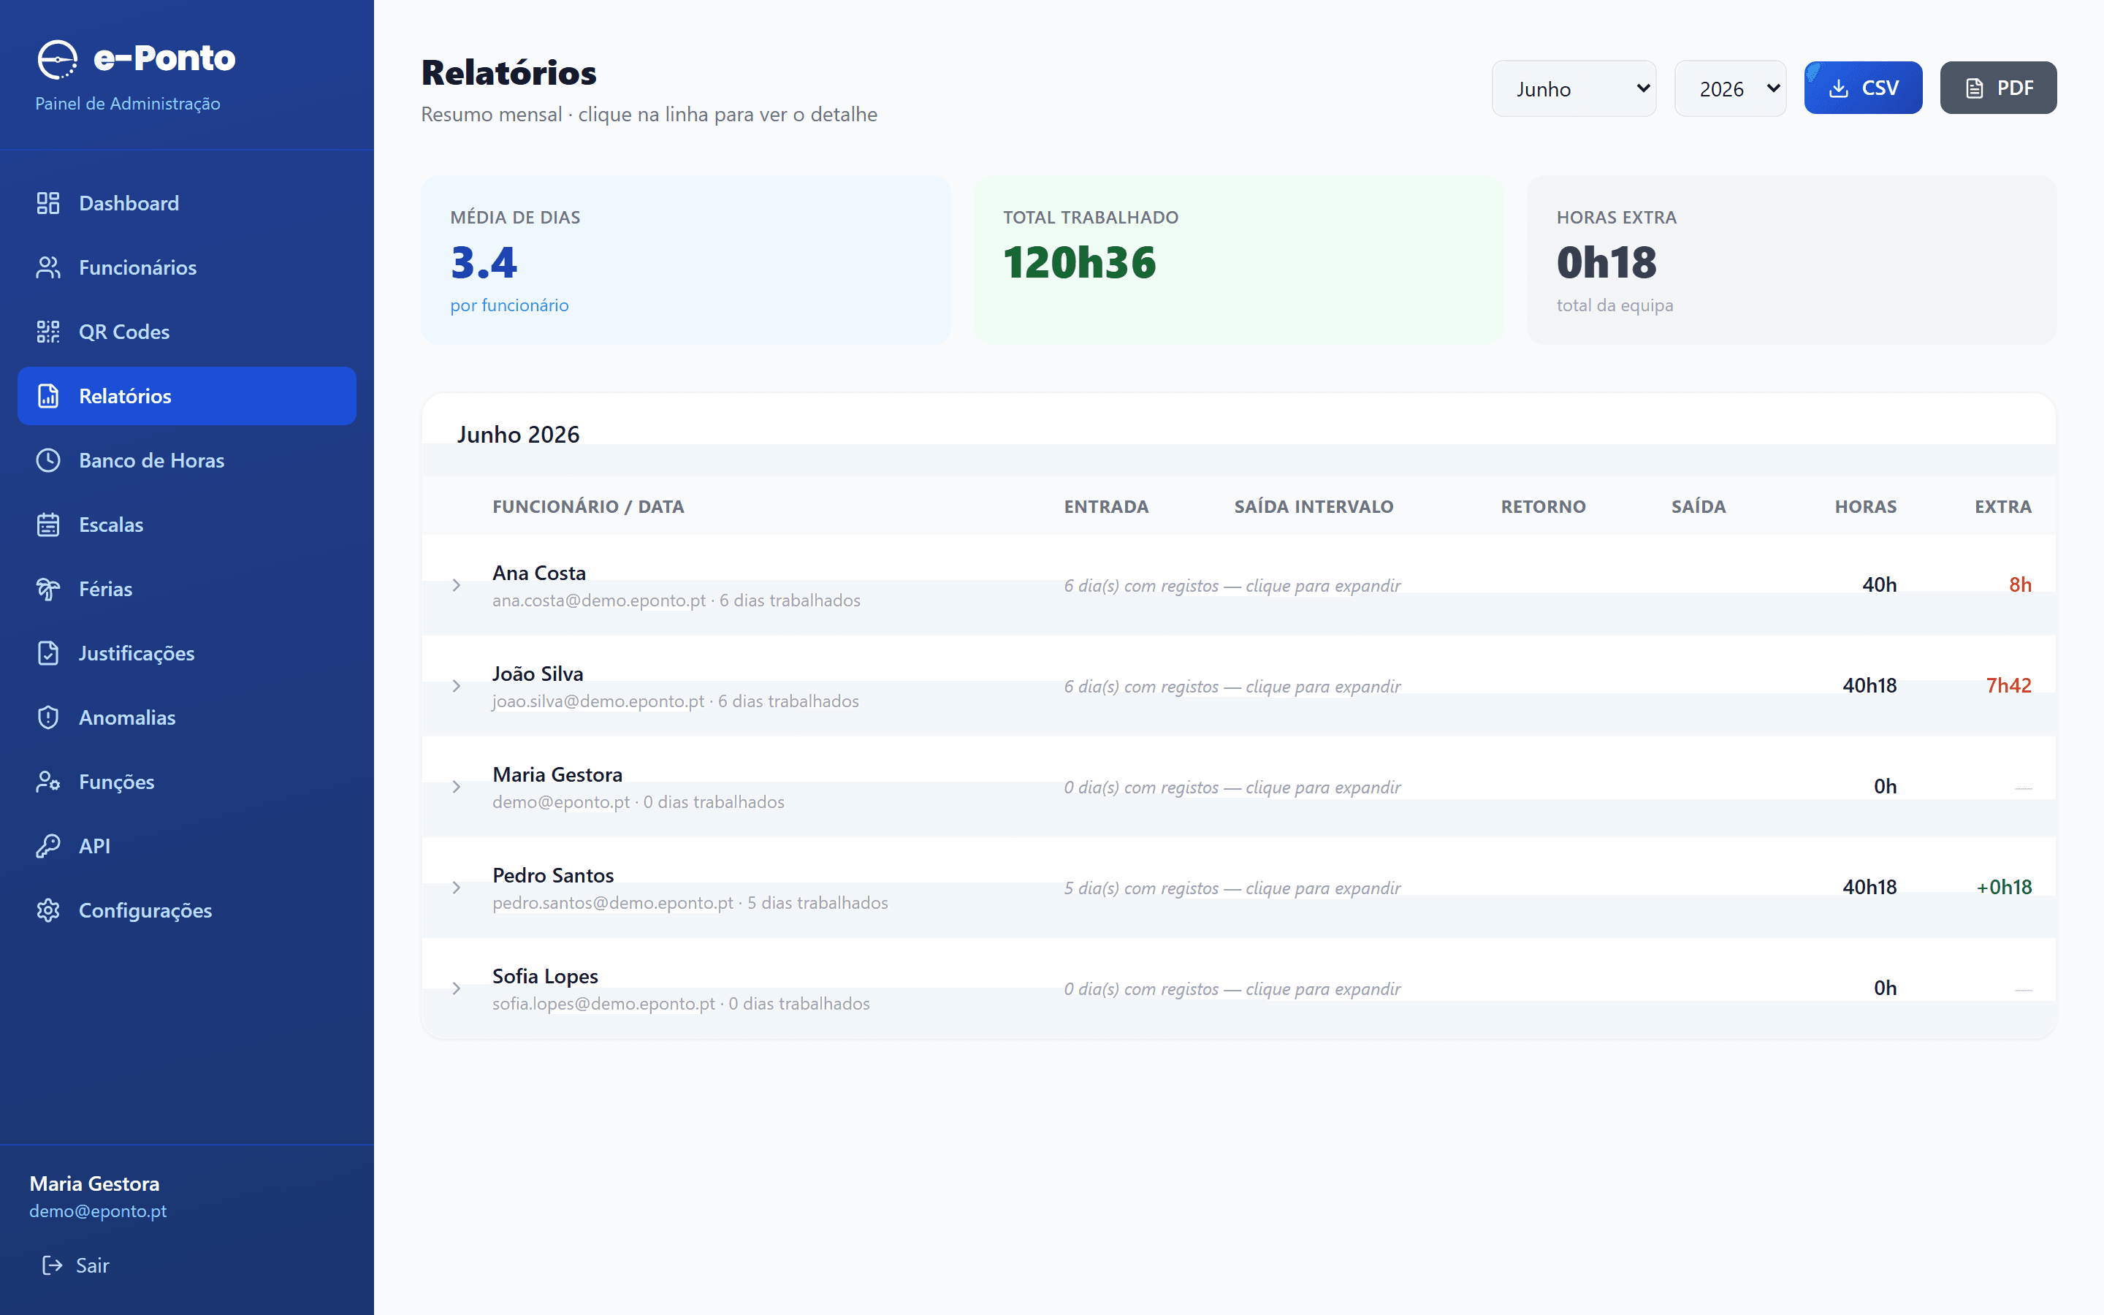Click the download icon on CSV button
The image size is (2104, 1315).
1838,88
